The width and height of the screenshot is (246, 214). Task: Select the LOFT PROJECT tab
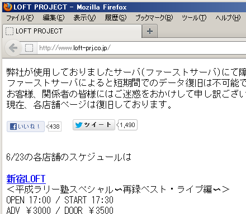coord(72,31)
